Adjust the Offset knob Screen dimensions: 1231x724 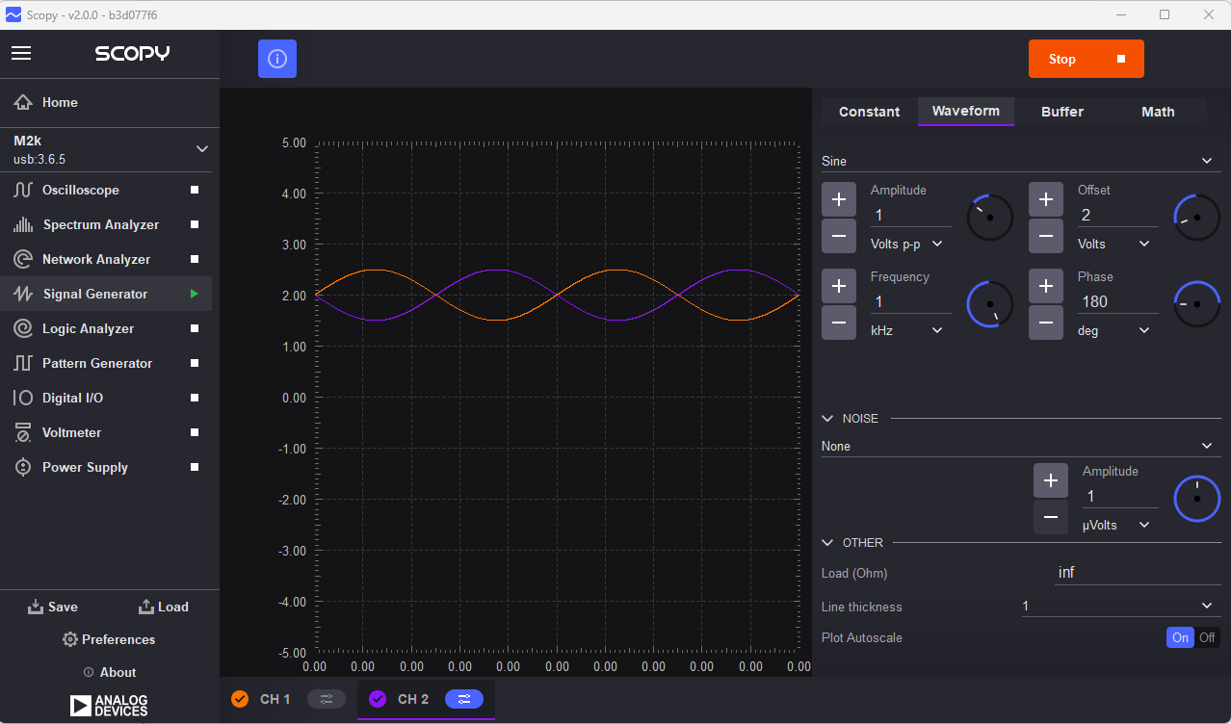click(x=1197, y=218)
